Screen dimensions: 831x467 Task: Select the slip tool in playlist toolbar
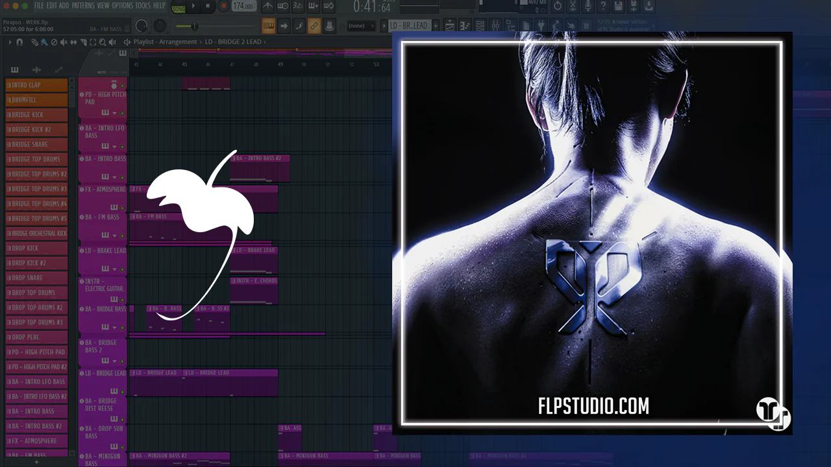click(73, 42)
